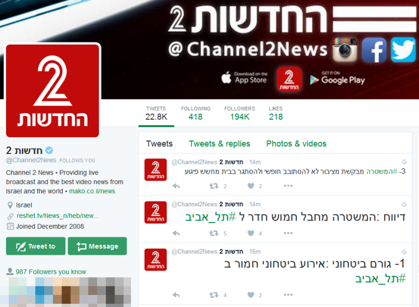This screenshot has height=307, width=419.
Task: Toggle like on the 16m tweet
Action: [x=250, y=294]
